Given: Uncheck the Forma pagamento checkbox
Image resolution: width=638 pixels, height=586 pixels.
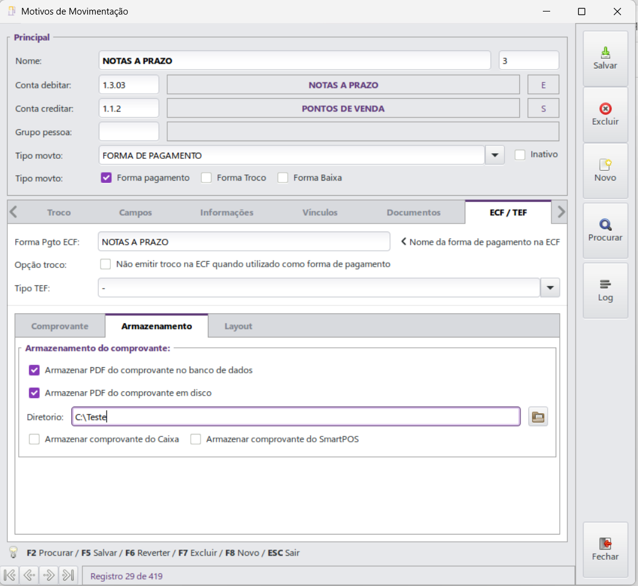Looking at the screenshot, I should (106, 178).
